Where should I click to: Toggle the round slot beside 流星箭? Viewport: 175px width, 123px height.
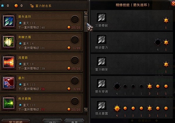point(75,60)
